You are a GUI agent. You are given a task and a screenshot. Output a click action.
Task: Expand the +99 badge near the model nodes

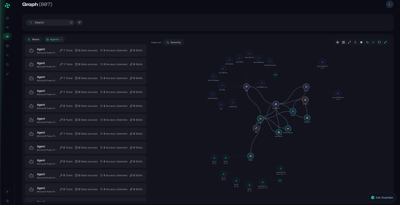(280, 181)
